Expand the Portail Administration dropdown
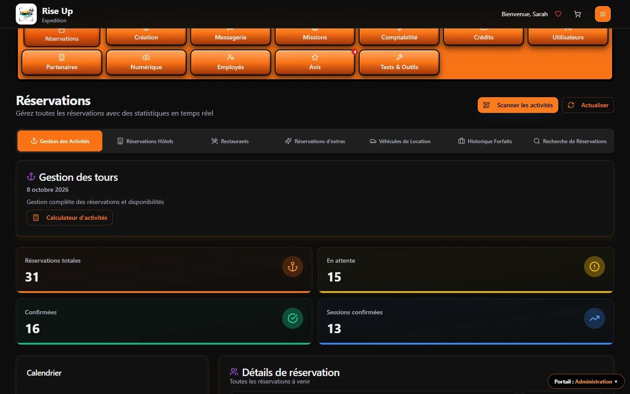The width and height of the screenshot is (630, 394). click(x=586, y=381)
